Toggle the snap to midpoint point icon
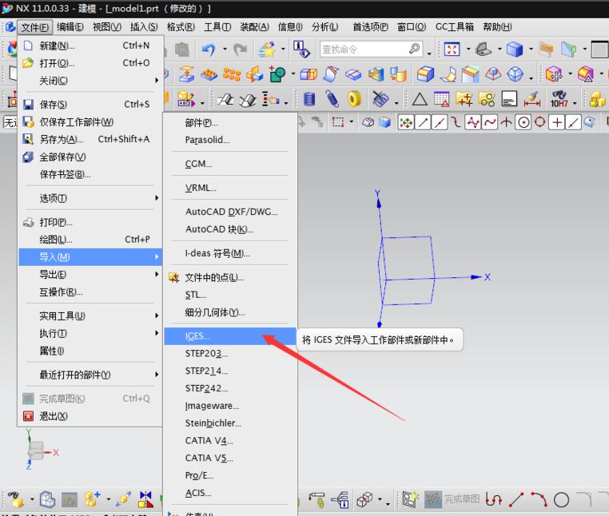The width and height of the screenshot is (609, 516). pos(440,123)
